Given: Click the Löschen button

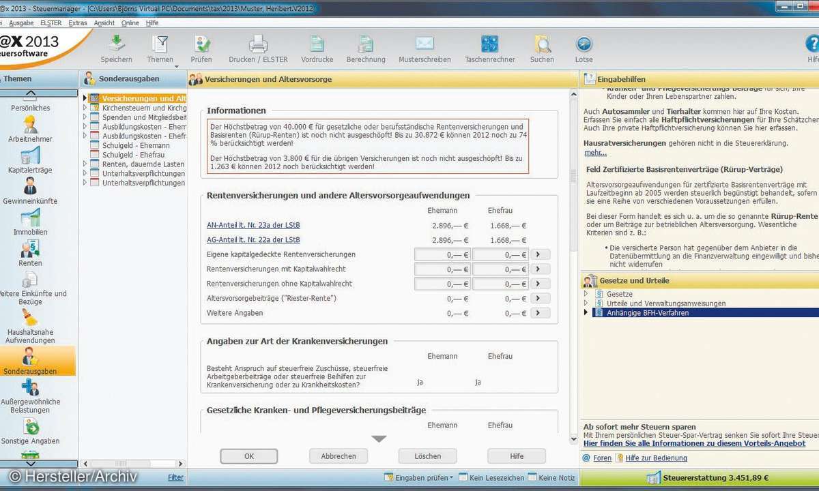Looking at the screenshot, I should (x=427, y=456).
